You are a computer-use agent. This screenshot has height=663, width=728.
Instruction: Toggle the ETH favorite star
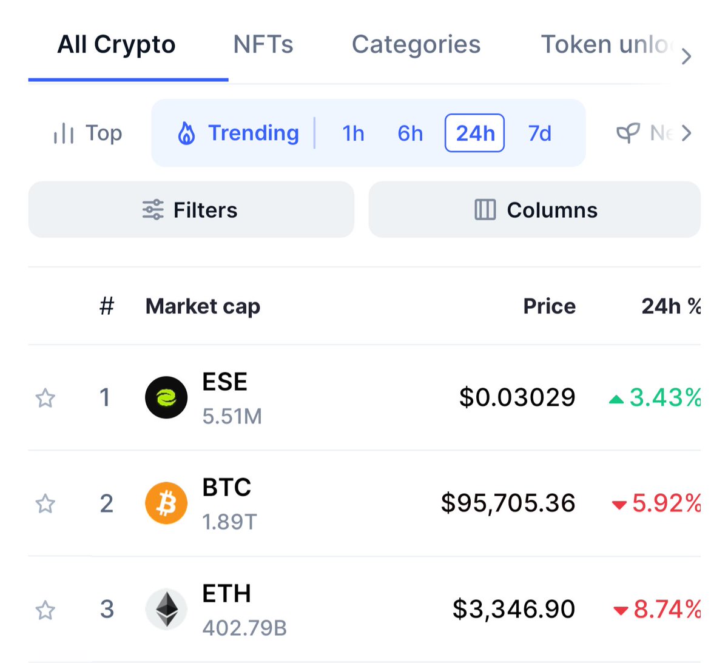(x=45, y=610)
